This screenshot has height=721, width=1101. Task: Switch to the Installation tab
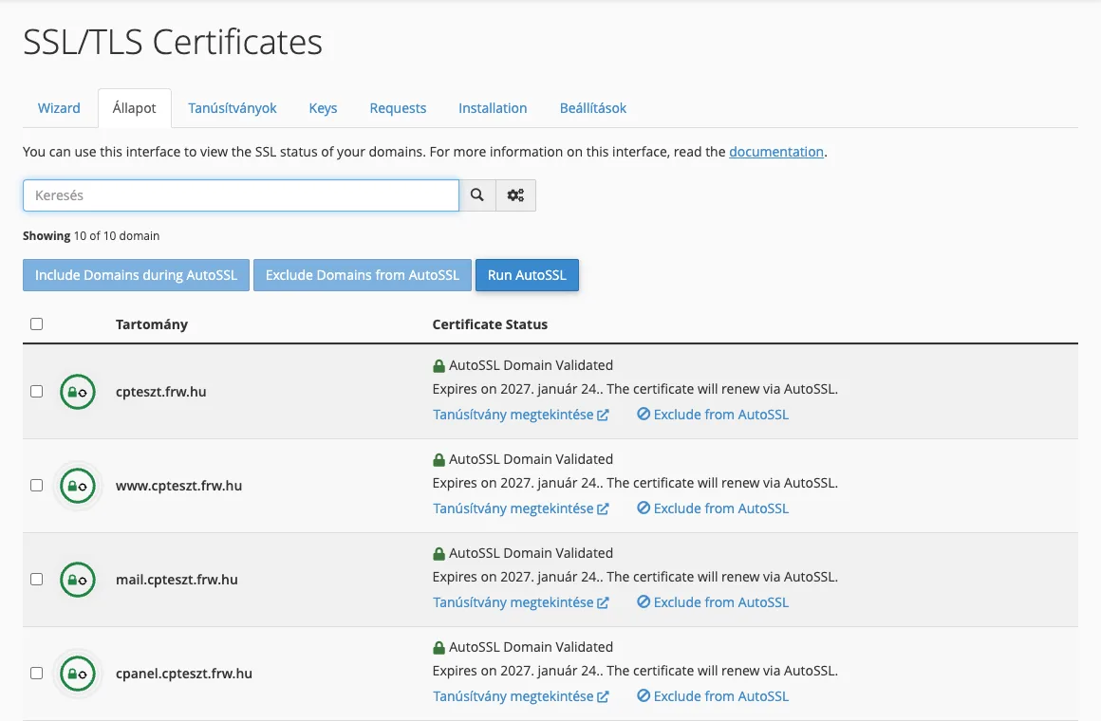coord(493,108)
